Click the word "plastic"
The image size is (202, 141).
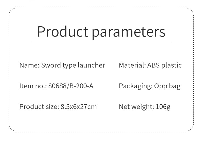tap(172, 65)
